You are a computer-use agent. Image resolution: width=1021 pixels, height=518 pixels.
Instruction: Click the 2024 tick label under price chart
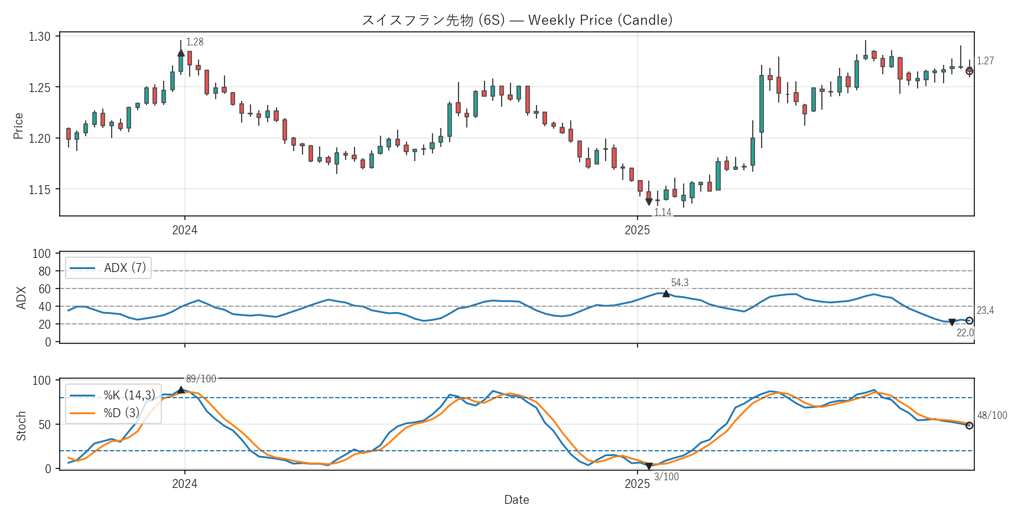184,231
